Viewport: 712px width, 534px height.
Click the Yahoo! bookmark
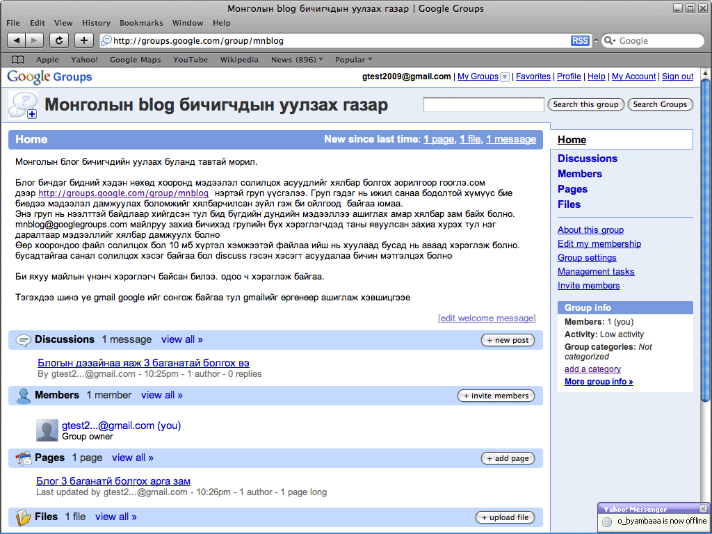(x=84, y=60)
